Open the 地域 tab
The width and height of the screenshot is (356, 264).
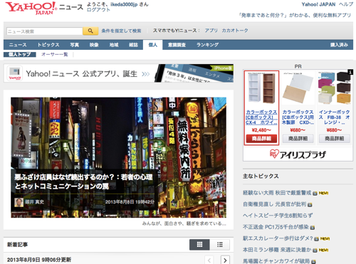(114, 45)
